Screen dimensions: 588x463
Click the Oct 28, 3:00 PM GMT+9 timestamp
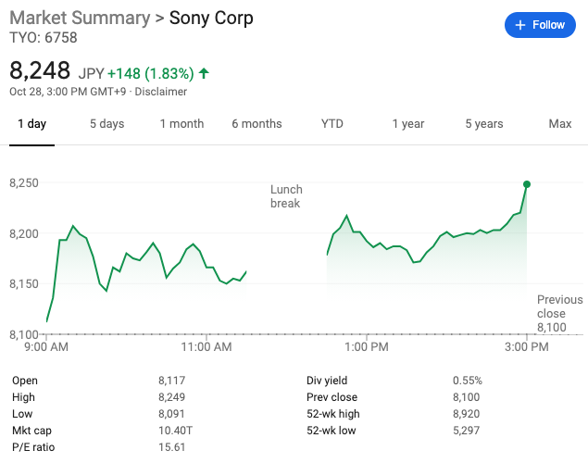[68, 92]
